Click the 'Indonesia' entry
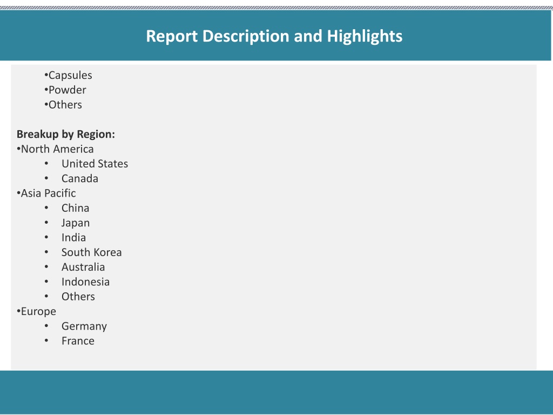The height and width of the screenshot is (415, 553). pos(85,282)
